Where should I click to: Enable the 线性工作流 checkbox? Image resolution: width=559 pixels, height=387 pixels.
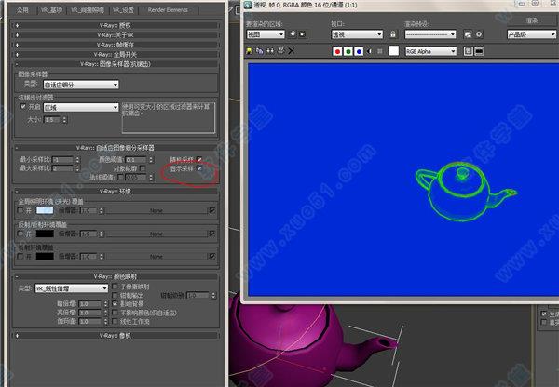click(x=116, y=321)
